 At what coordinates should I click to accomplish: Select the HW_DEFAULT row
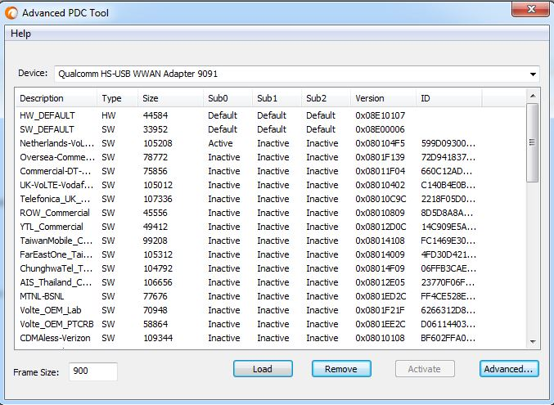point(271,115)
